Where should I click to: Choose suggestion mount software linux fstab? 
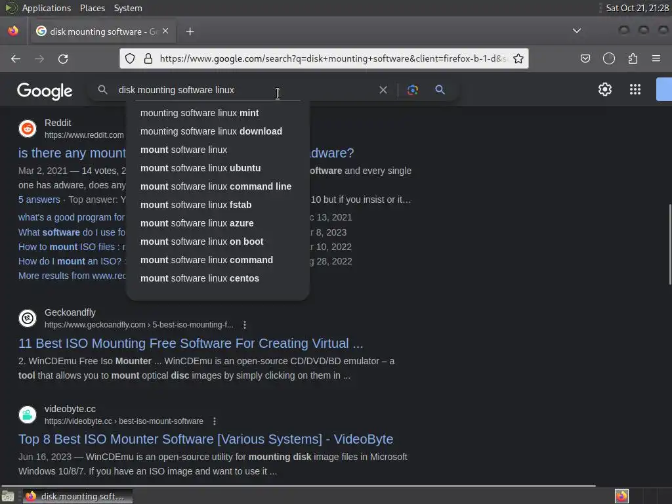pos(218,205)
